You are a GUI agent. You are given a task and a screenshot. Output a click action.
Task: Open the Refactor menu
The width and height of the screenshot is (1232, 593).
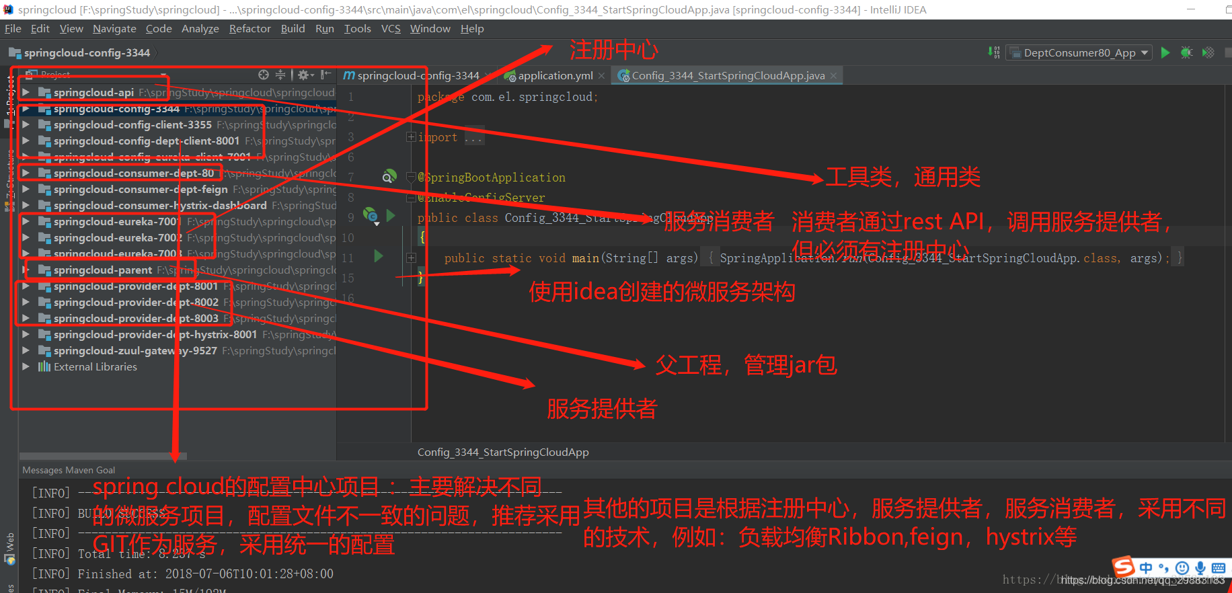(x=249, y=28)
